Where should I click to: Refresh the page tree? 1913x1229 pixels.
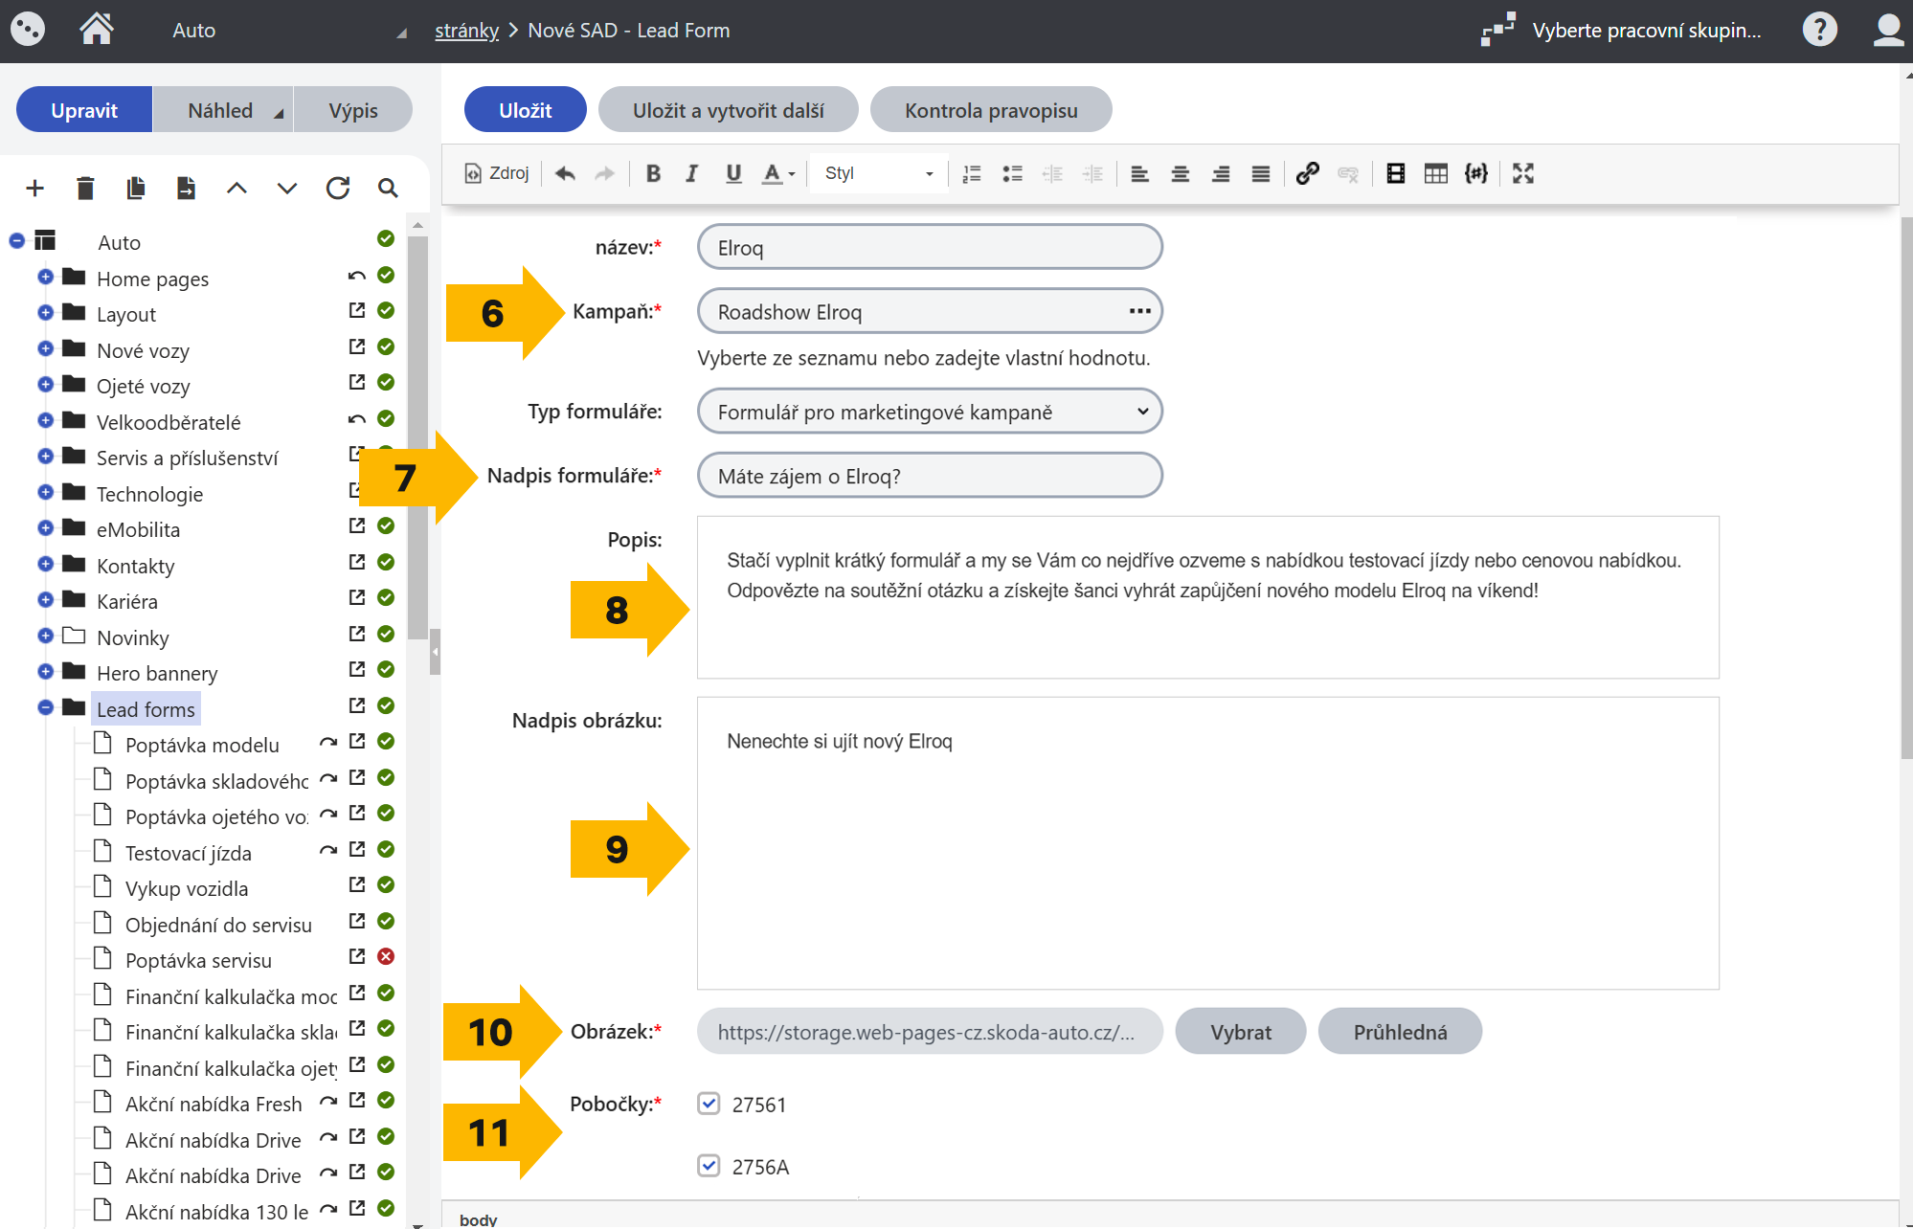click(337, 188)
